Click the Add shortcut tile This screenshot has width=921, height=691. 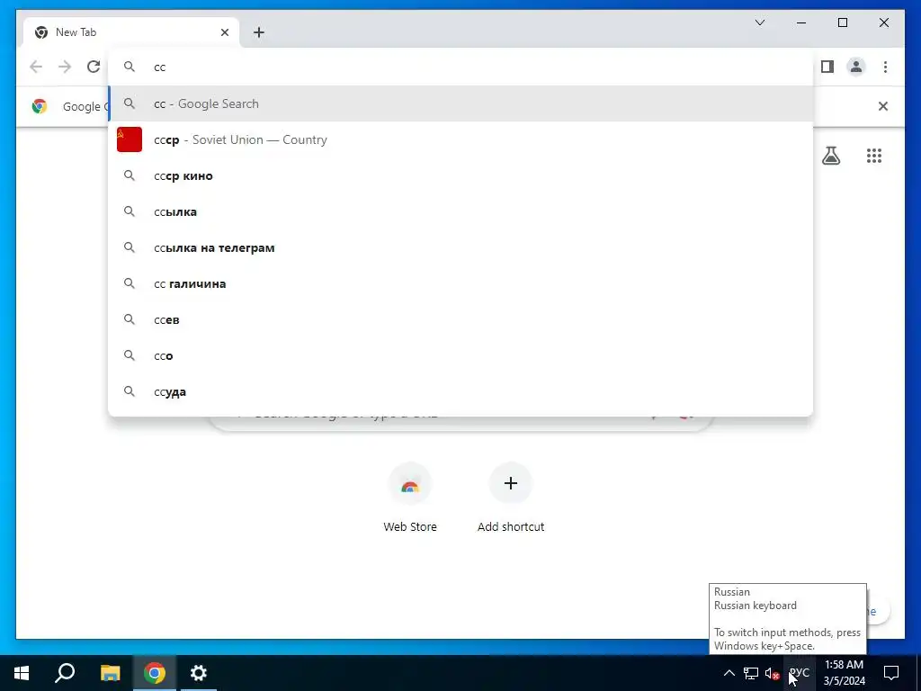pos(511,497)
